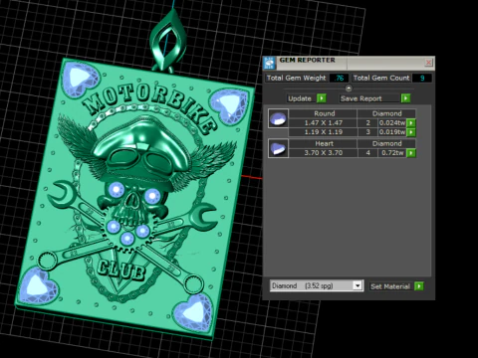
Task: Click the quantity 4 cell for heart gems
Action: 367,153
